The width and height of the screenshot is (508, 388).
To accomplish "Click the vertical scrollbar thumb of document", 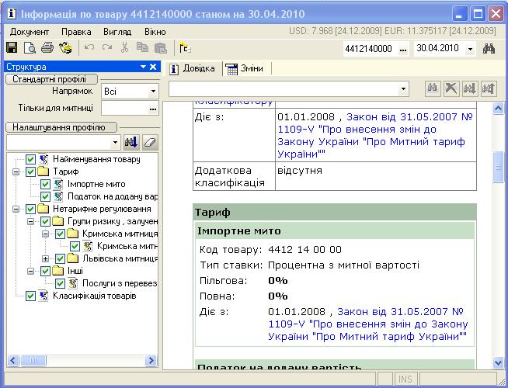I will tap(498, 167).
